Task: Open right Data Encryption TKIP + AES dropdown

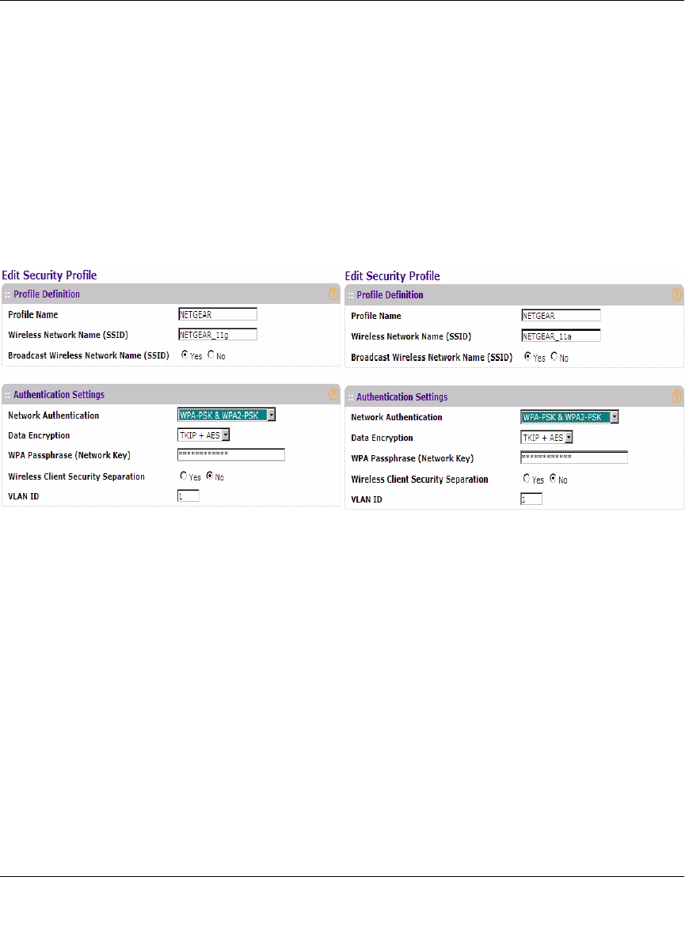Action: 569,438
